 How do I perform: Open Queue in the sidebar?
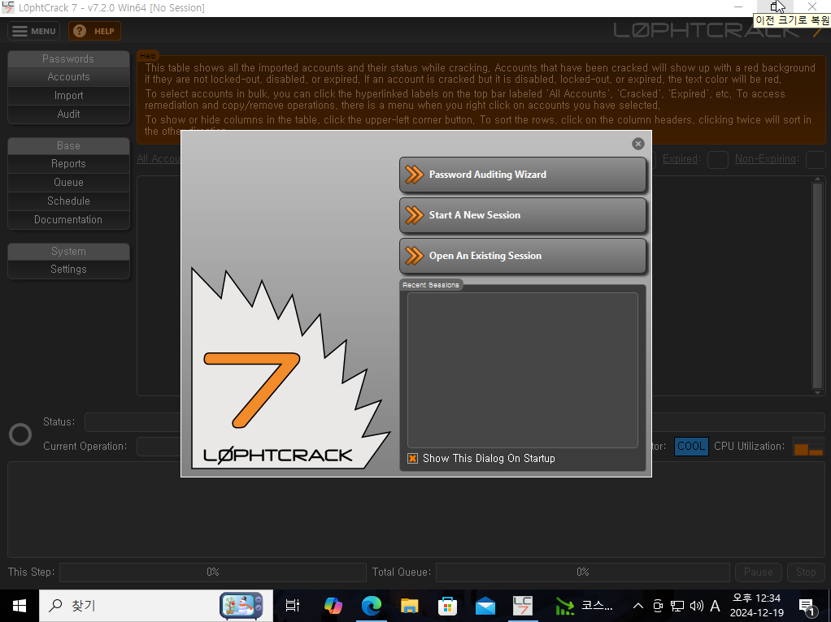click(68, 182)
